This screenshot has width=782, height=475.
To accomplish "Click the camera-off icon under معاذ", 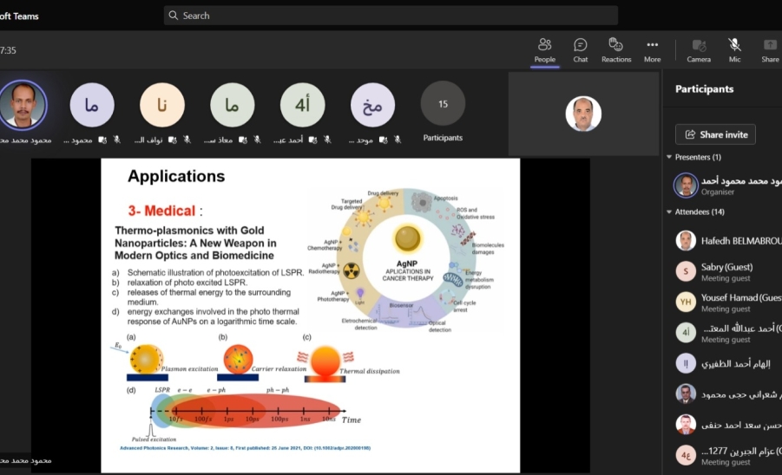I will (243, 140).
